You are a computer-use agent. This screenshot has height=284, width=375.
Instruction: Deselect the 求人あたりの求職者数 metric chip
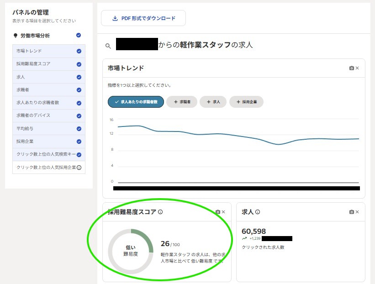[136, 102]
